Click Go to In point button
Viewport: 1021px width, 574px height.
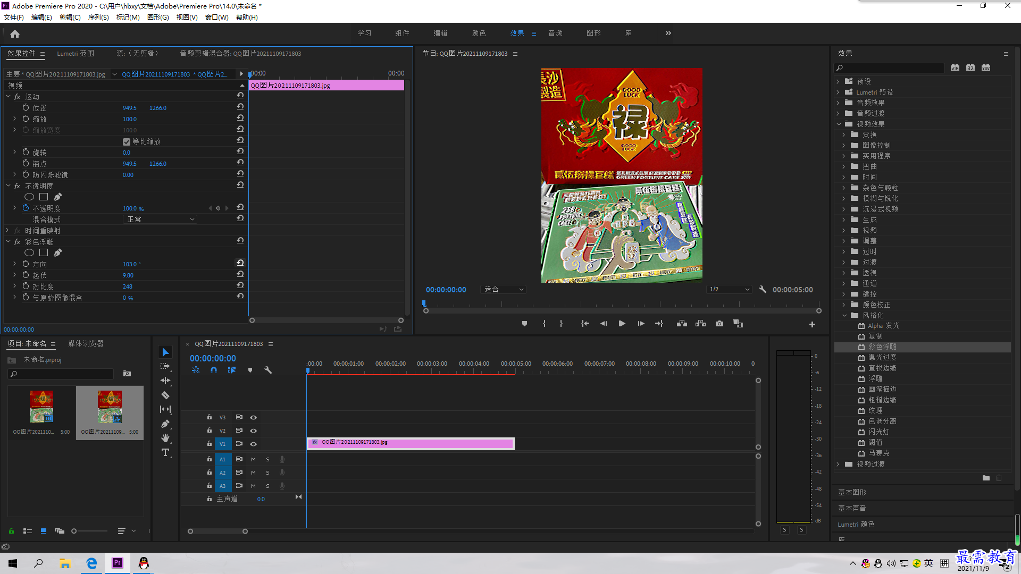click(585, 324)
